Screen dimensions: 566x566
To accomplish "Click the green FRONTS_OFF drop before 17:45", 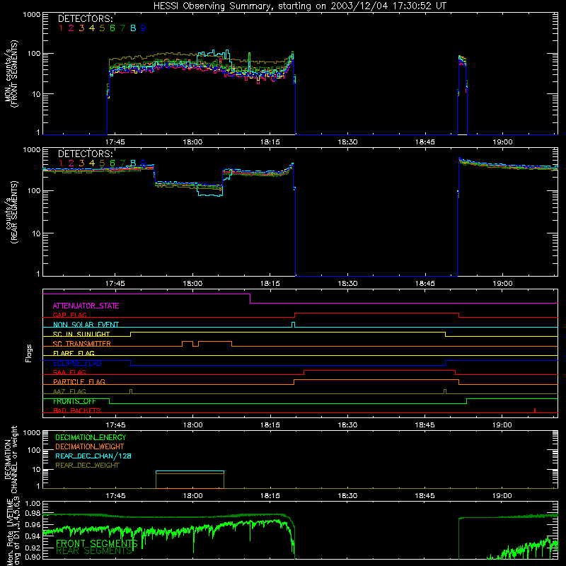I will 110,401.
